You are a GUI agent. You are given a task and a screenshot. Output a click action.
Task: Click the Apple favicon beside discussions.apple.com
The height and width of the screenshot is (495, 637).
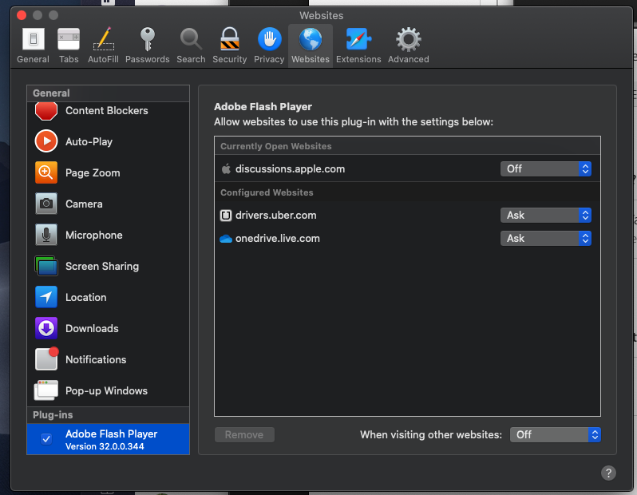pyautogui.click(x=226, y=168)
